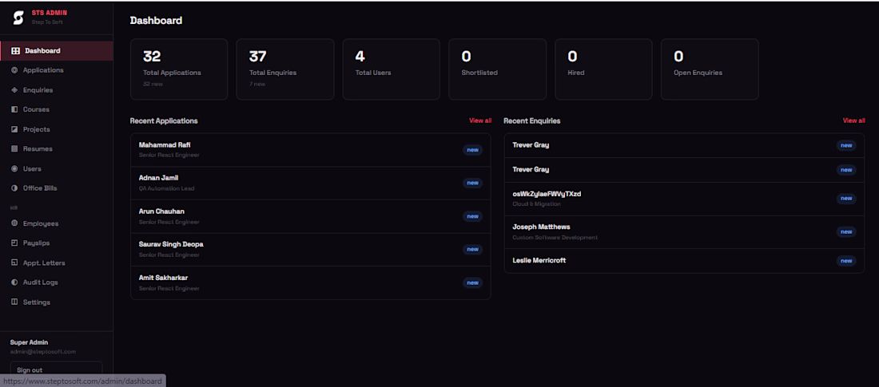The width and height of the screenshot is (879, 387).
Task: Click the Projects icon in sidebar
Action: (x=14, y=129)
